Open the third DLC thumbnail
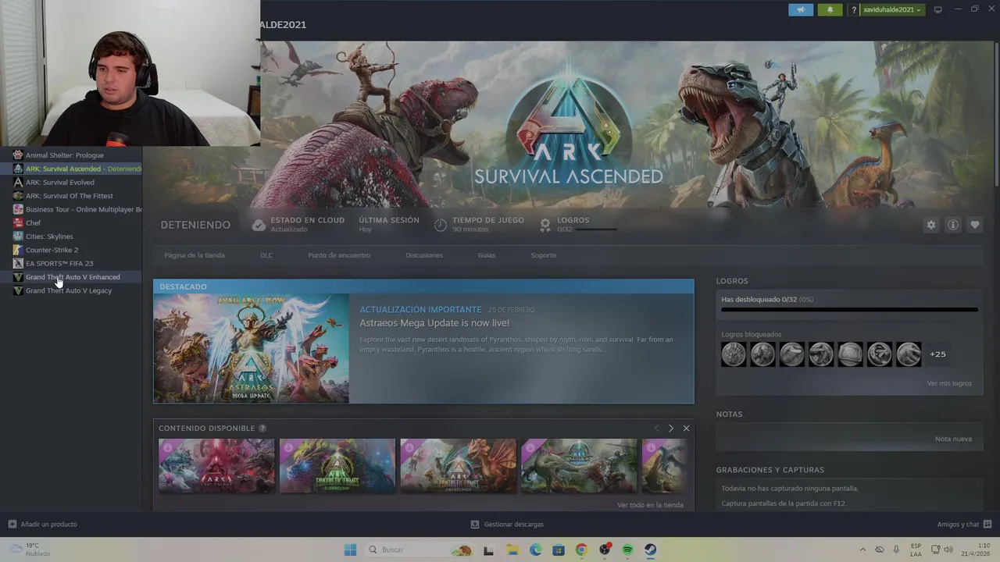1000x562 pixels. click(x=458, y=465)
